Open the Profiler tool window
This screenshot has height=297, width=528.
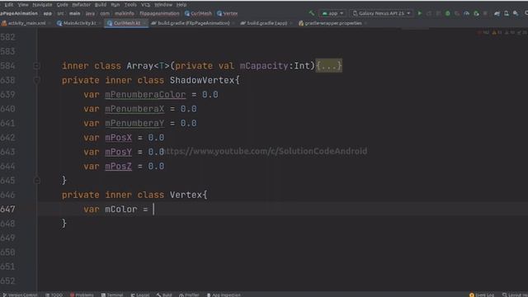point(189,295)
